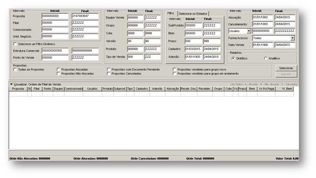Click the 'Imprimir' button
This screenshot has height=178, width=316.
pos(286,74)
